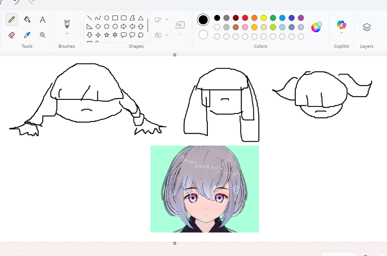Choose the Line shape
The width and height of the screenshot is (387, 256).
click(x=90, y=18)
